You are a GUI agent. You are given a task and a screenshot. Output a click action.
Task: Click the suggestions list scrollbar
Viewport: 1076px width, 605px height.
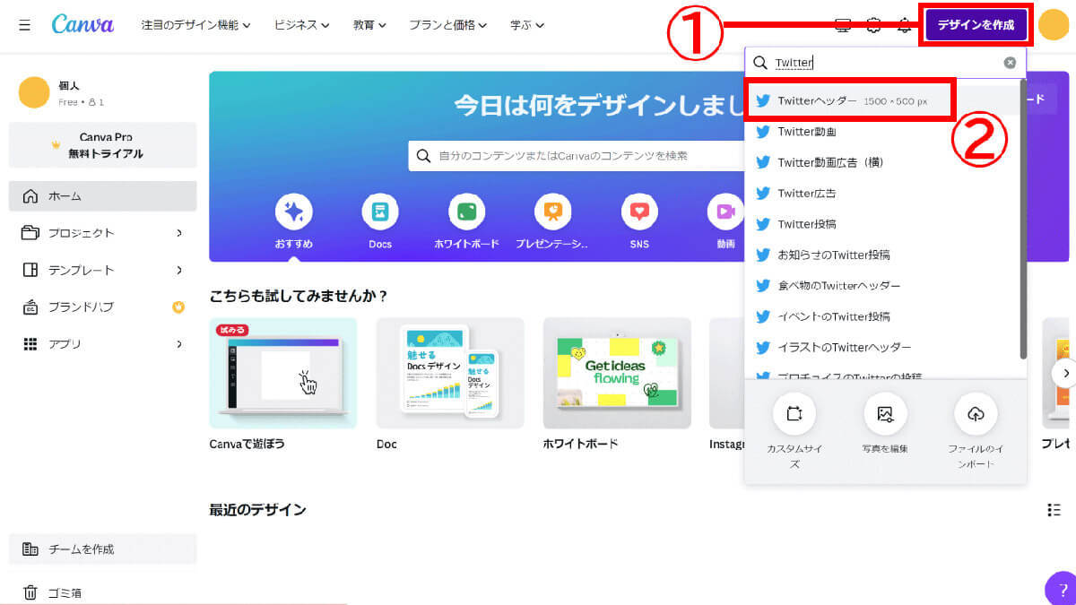1023,219
